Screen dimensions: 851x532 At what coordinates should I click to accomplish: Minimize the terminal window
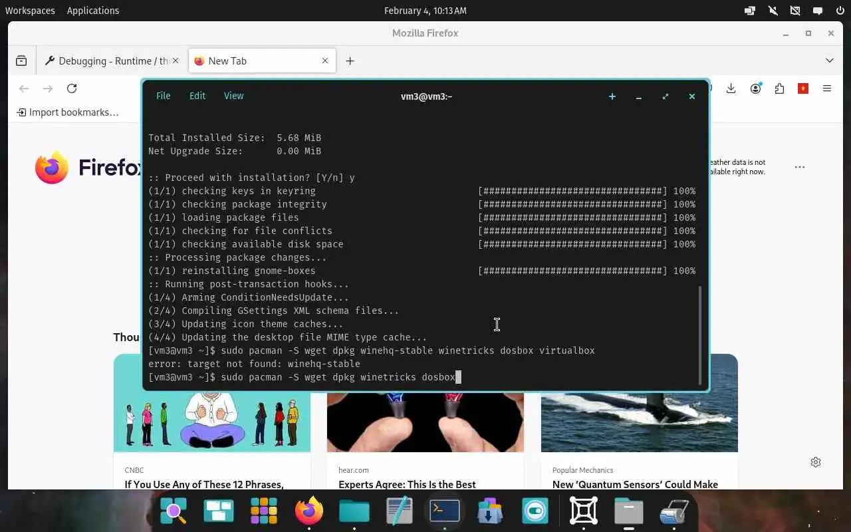point(639,96)
